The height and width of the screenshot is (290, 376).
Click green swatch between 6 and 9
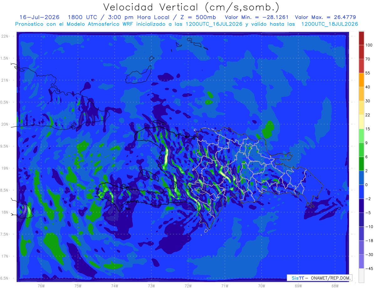[361, 150]
